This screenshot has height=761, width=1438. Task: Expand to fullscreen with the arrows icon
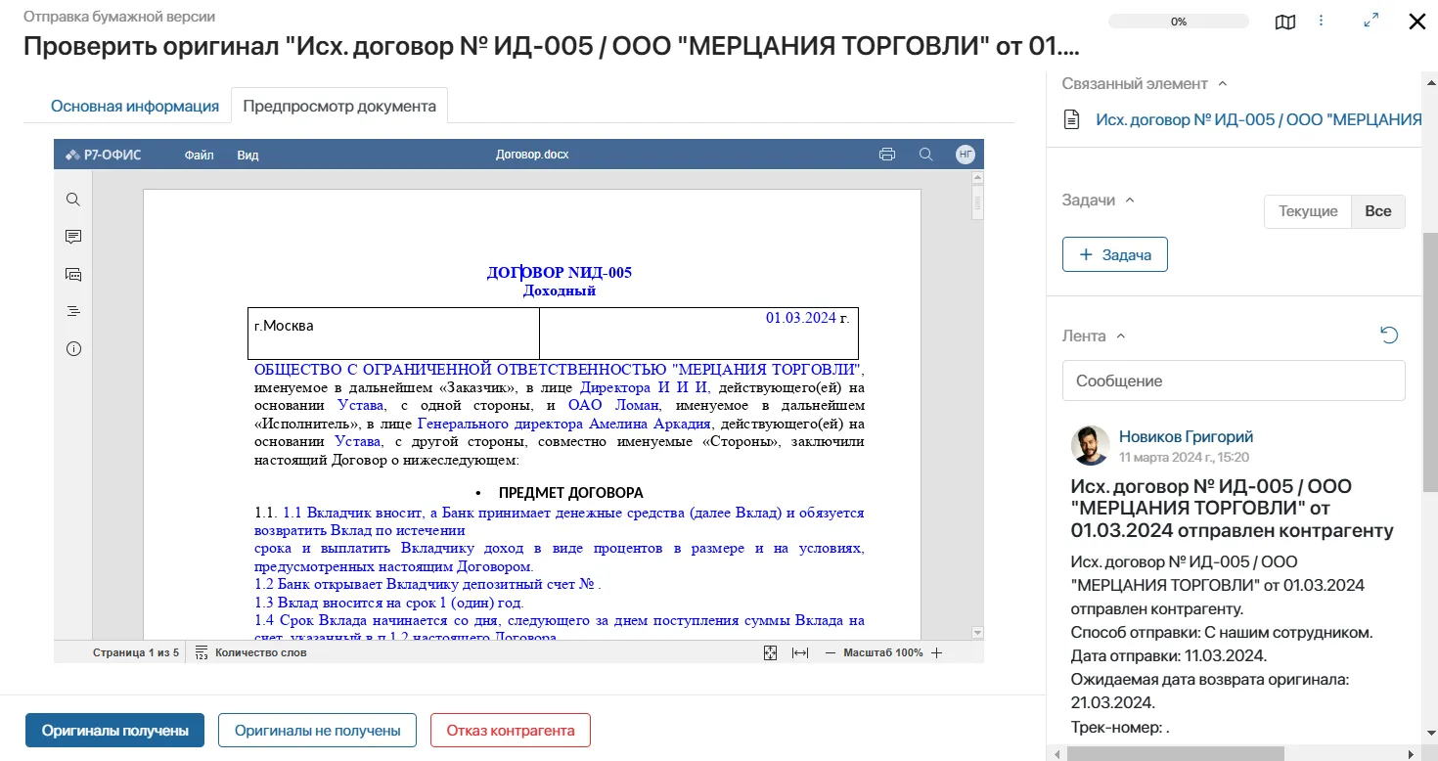coord(1371,20)
